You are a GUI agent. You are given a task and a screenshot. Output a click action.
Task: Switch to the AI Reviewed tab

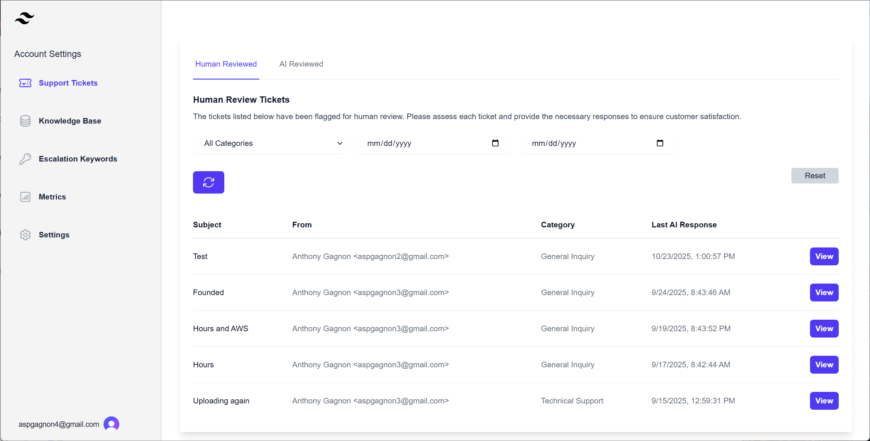click(x=301, y=64)
